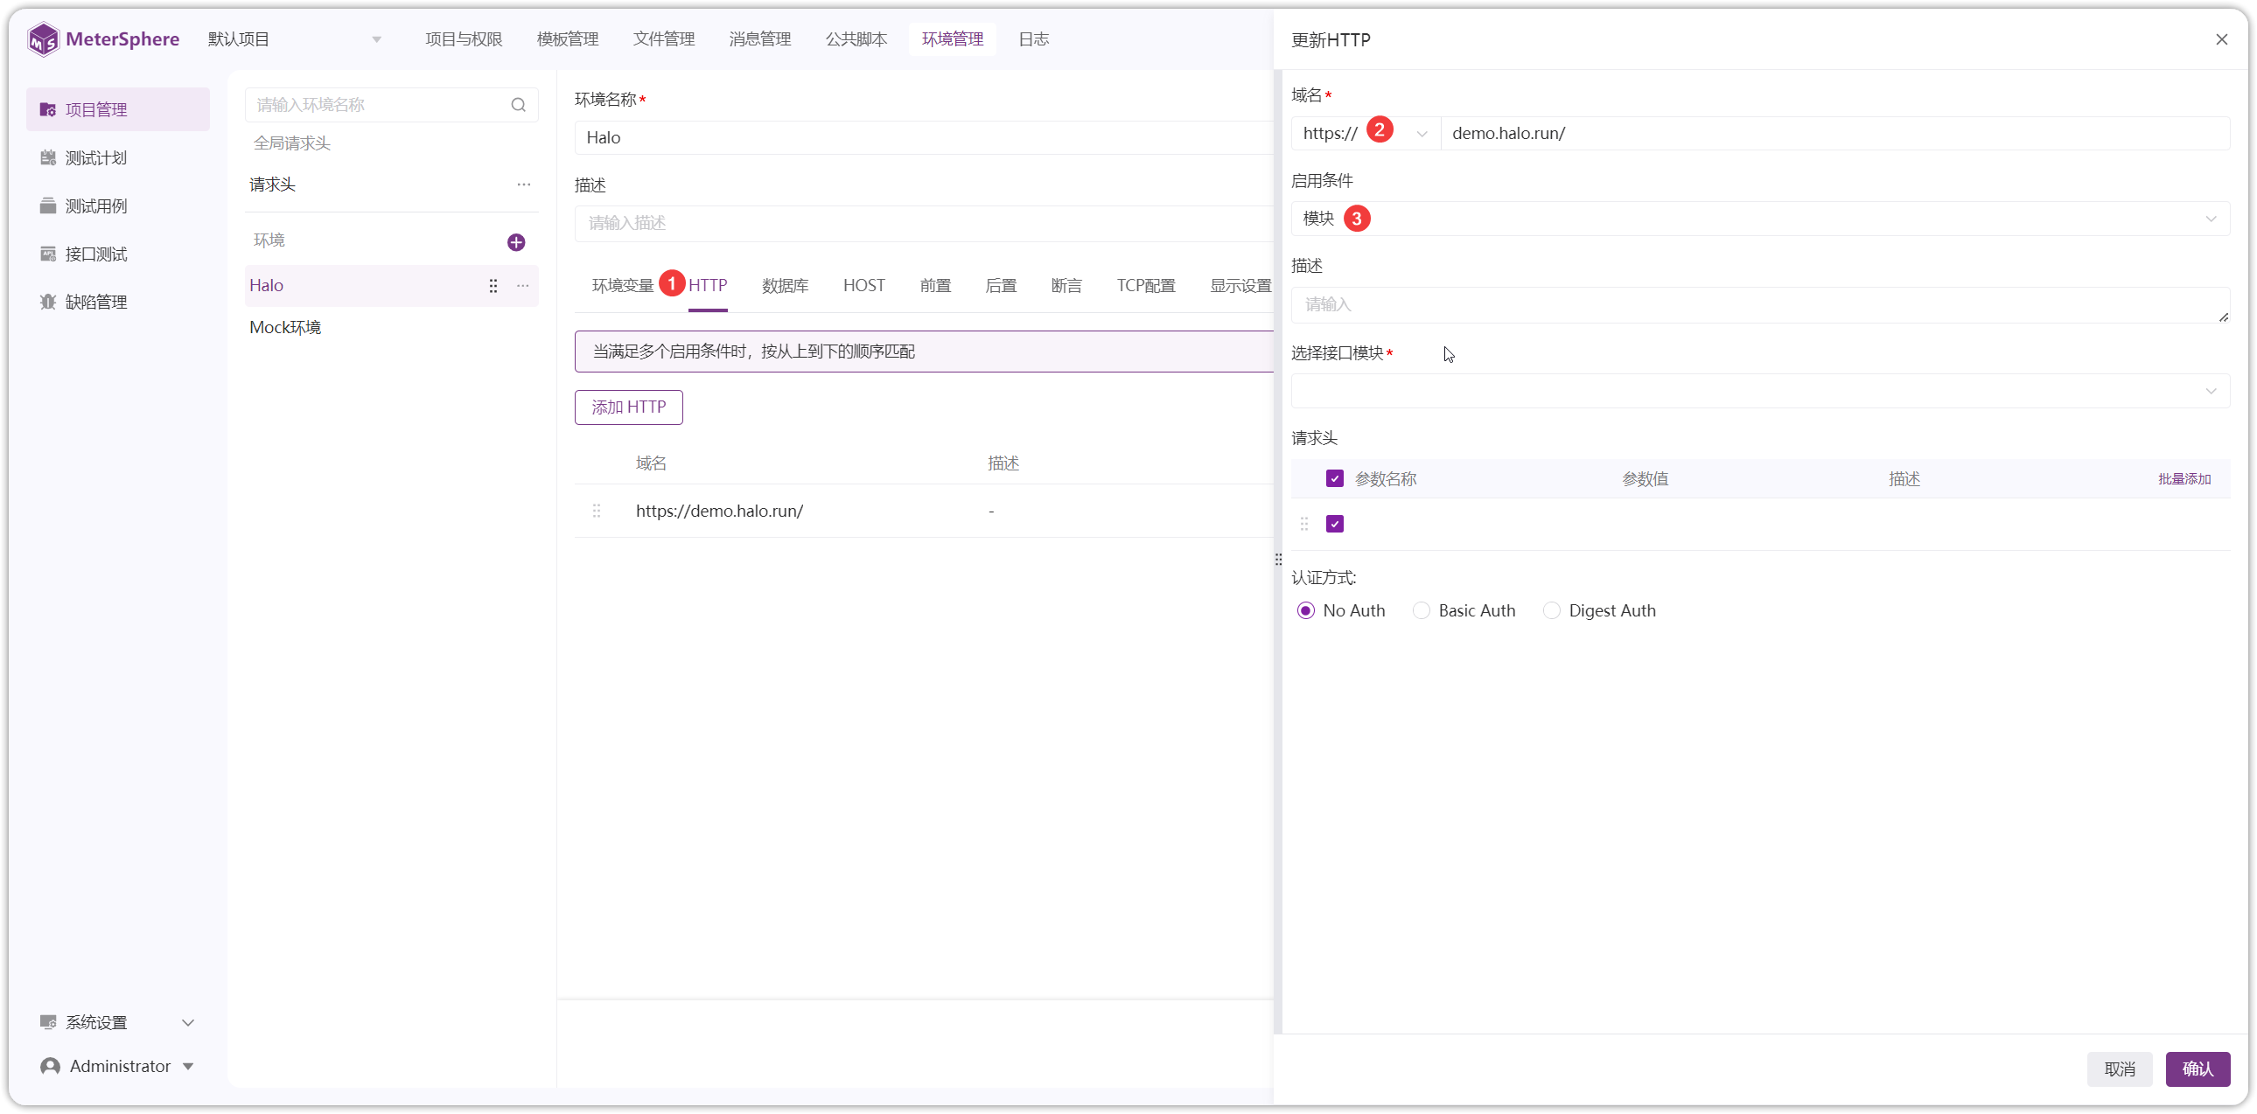Open the more menu for Halo environment
Image resolution: width=2257 pixels, height=1114 pixels.
[523, 287]
